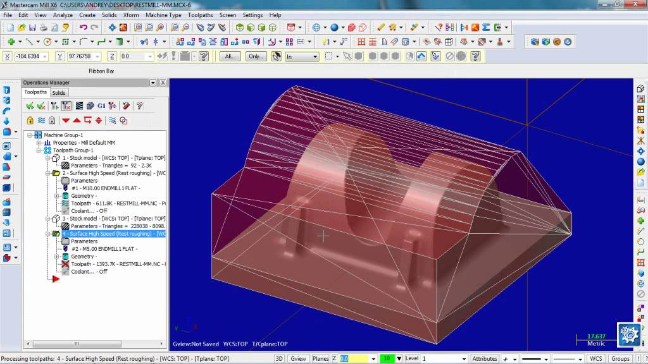Toggle posting on selected operations (ghost icon)
Image resolution: width=648 pixels, height=364 pixels.
pyautogui.click(x=52, y=121)
